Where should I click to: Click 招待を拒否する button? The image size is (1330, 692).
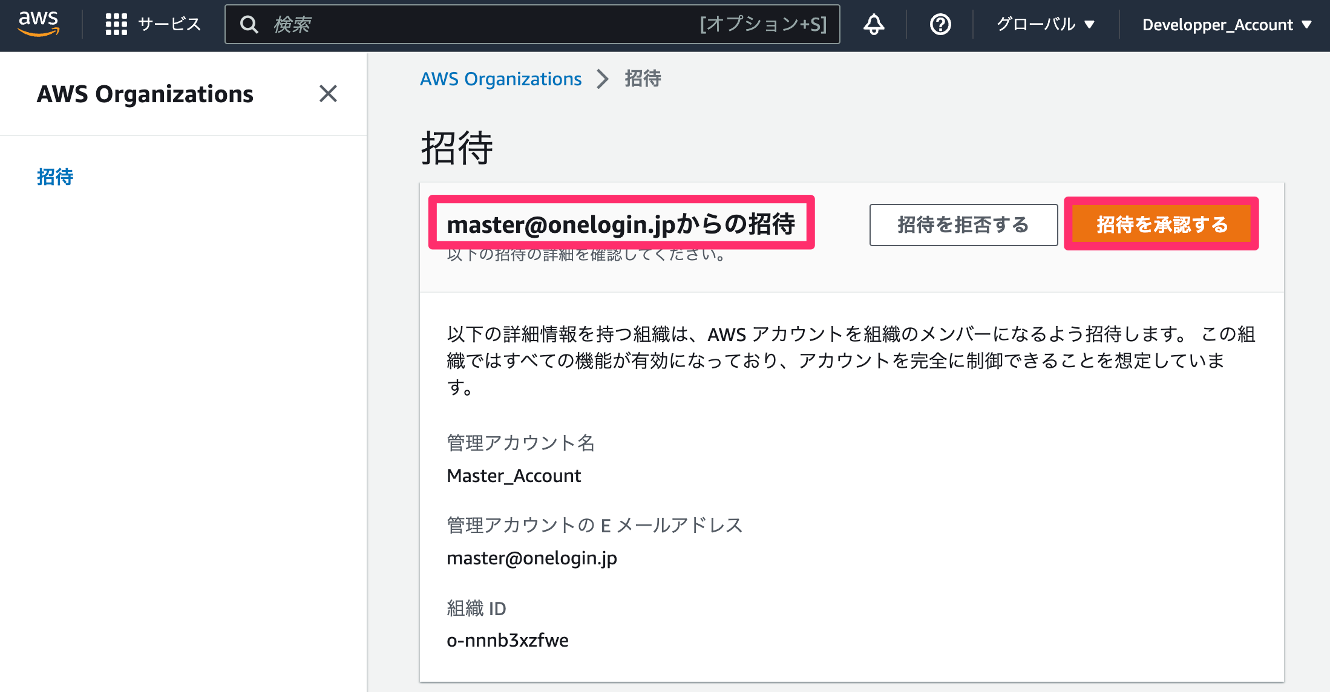click(x=963, y=224)
